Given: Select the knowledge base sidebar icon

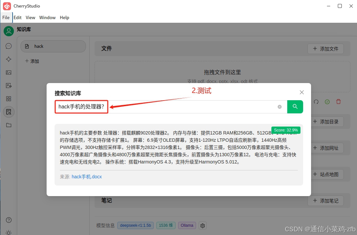Looking at the screenshot, I should click(x=9, y=112).
